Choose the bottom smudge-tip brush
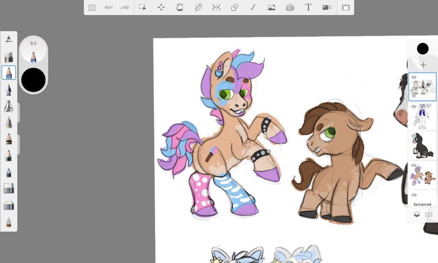 pyautogui.click(x=9, y=222)
